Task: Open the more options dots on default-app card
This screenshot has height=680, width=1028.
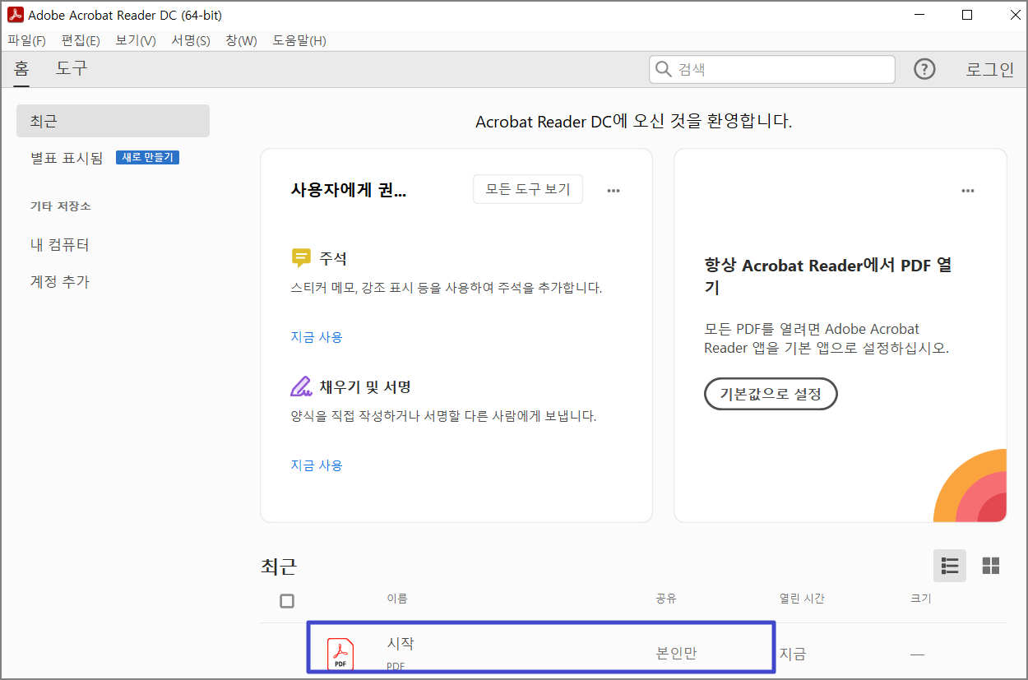Action: [x=968, y=191]
